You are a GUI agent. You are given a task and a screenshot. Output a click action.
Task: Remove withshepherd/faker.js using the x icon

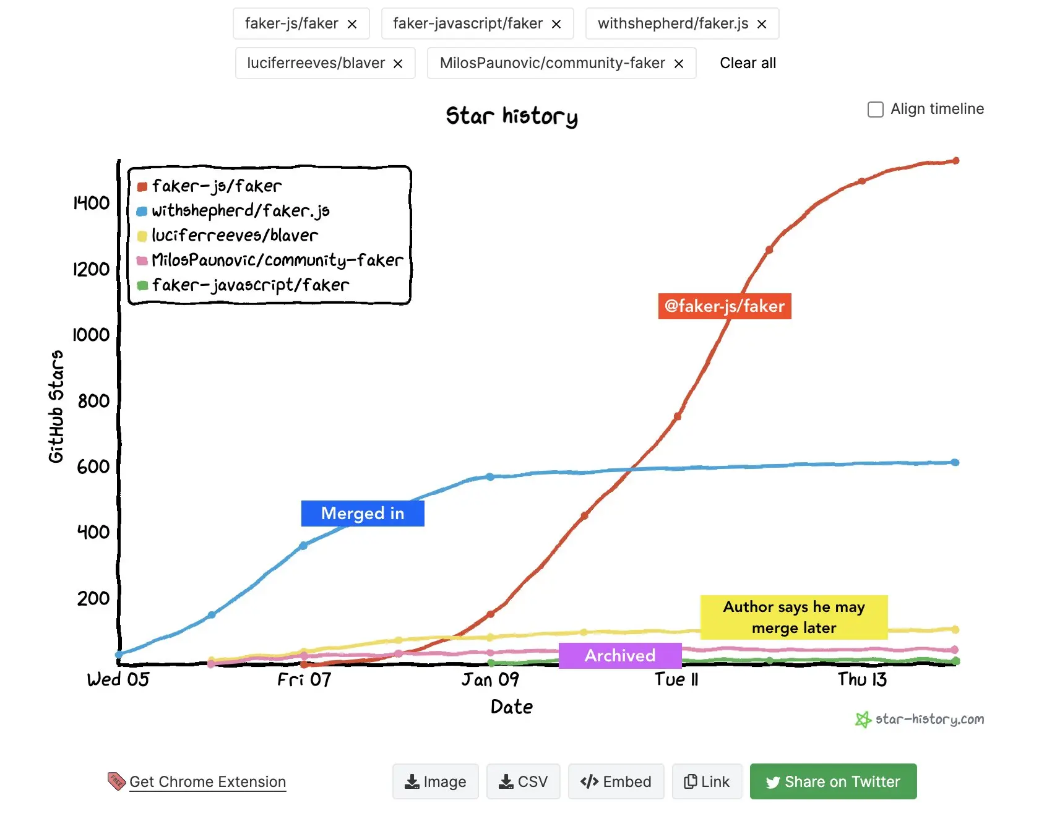click(762, 24)
